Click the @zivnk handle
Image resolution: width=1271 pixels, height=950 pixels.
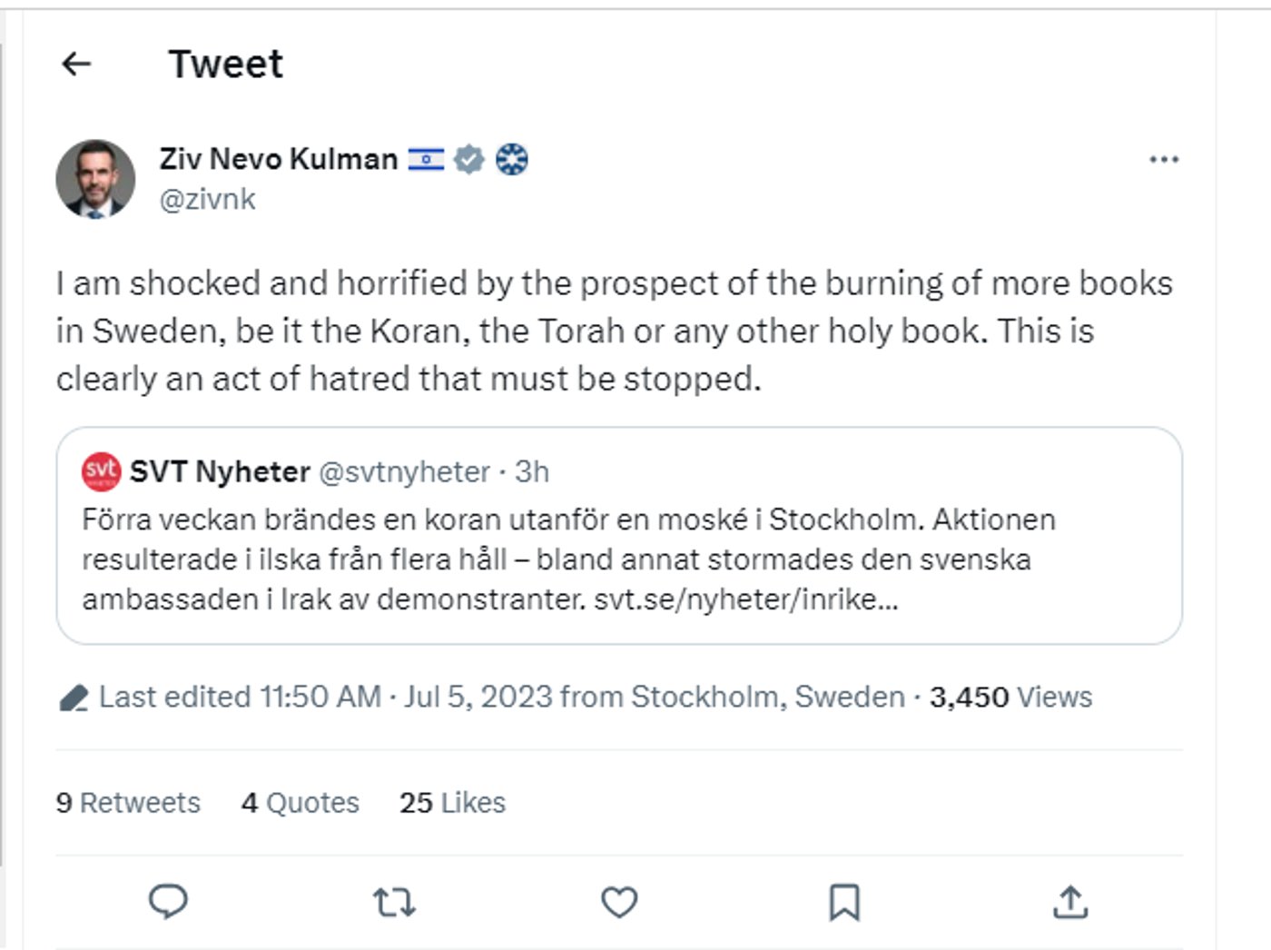pos(207,199)
